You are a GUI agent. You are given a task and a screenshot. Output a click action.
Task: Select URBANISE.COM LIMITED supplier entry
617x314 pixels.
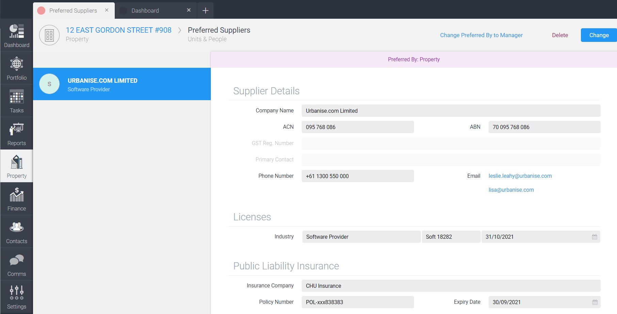click(x=122, y=84)
